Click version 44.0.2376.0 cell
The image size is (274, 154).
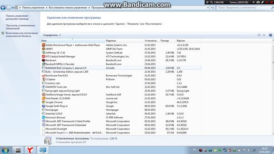(x=182, y=102)
